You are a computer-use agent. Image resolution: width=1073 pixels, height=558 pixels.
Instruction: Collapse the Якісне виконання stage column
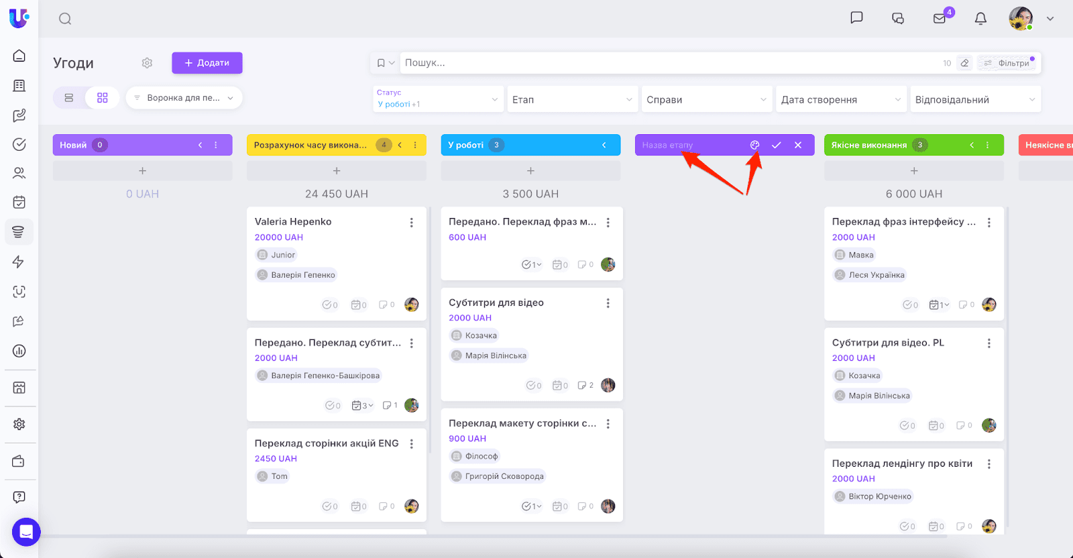[x=972, y=145]
